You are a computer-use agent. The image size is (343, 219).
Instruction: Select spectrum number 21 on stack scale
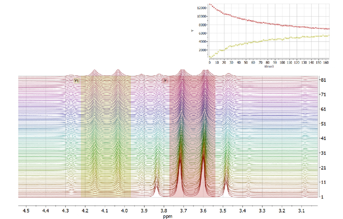(x=323, y=168)
